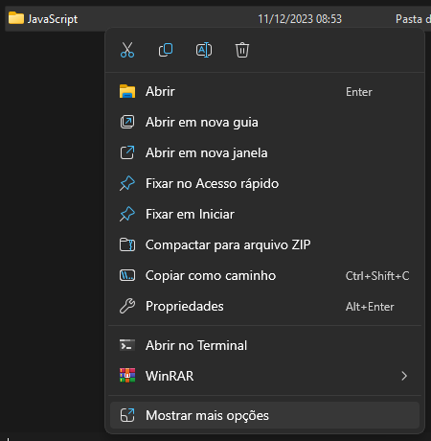This screenshot has height=441, width=431.
Task: Click the modified date 11/12/2023 08:53
Action: point(300,19)
